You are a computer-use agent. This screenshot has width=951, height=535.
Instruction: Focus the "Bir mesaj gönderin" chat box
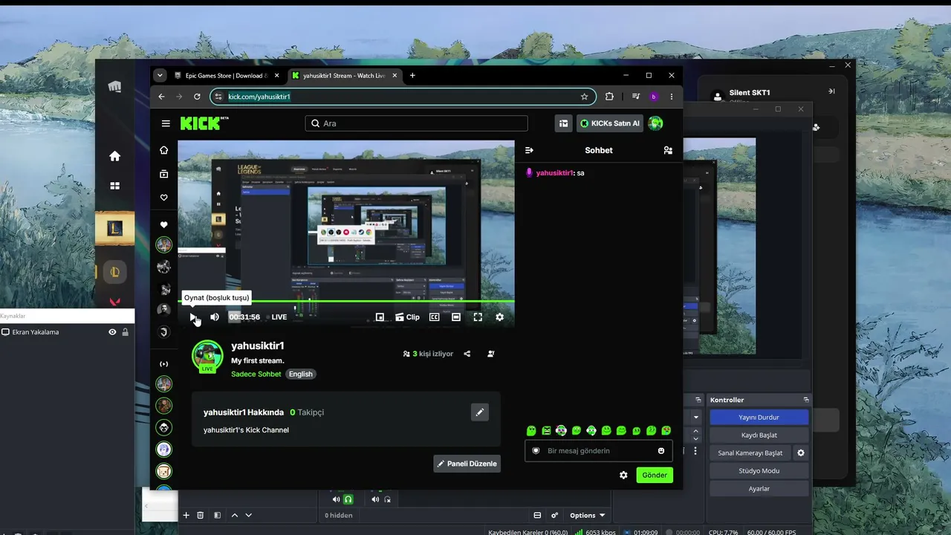pos(598,451)
